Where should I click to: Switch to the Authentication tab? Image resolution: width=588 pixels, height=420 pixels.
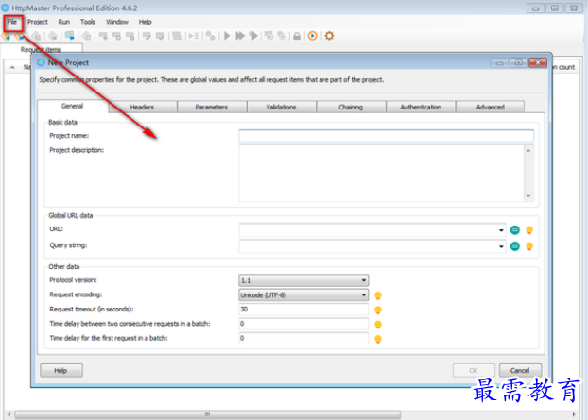[x=421, y=107]
